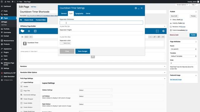Click the row move handle icon
Viewport: 200px width, 112px height.
pyautogui.click(x=22, y=37)
